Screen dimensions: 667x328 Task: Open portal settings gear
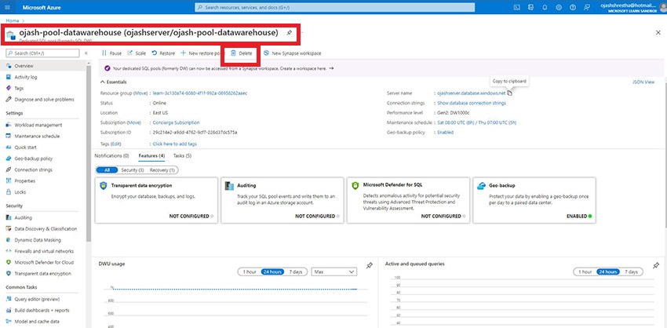[559, 7]
